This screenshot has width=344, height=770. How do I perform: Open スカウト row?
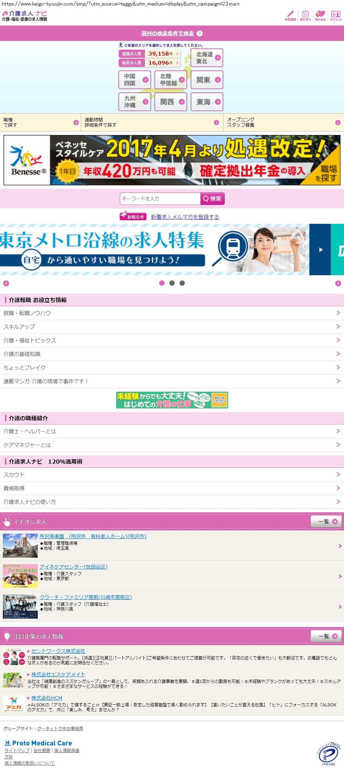tap(172, 475)
